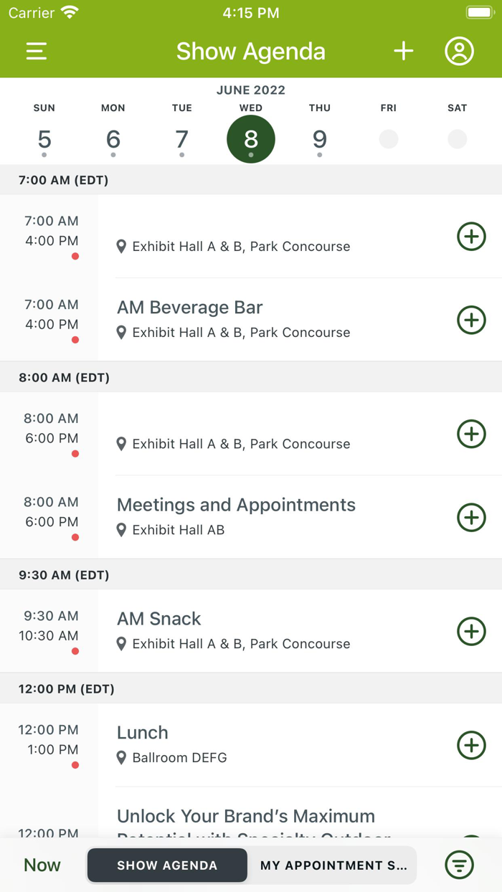This screenshot has width=502, height=892.
Task: Select Thursday June 9
Action: (320, 138)
